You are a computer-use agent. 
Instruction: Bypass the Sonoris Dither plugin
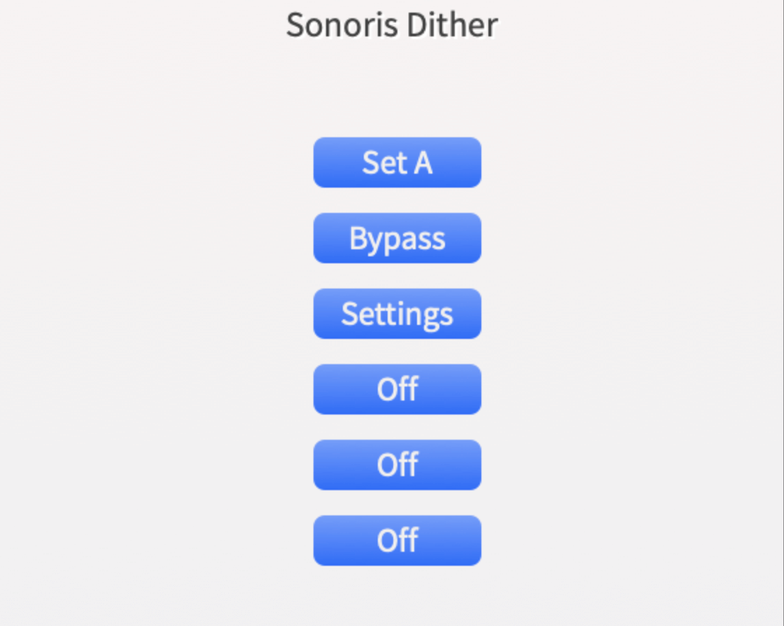tap(397, 238)
